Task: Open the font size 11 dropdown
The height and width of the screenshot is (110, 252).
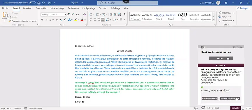Action: (65, 14)
